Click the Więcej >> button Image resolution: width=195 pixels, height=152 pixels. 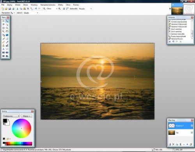click(27, 116)
